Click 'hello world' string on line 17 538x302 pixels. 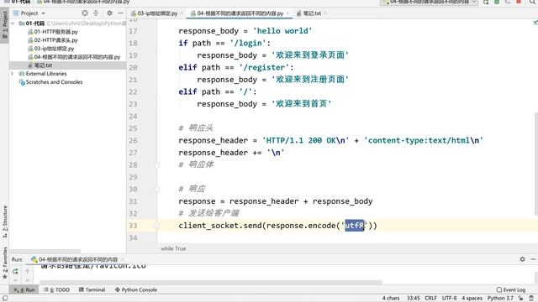[x=282, y=31]
